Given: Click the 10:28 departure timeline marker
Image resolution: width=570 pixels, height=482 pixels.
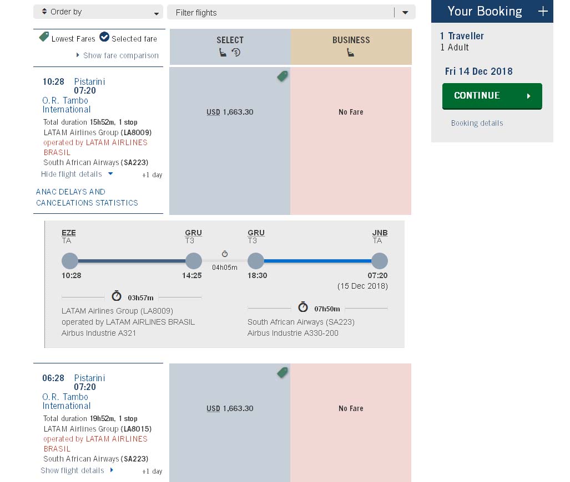Looking at the screenshot, I should 70,261.
